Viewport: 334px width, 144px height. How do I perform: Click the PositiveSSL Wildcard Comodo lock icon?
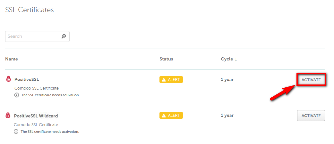(x=8, y=116)
